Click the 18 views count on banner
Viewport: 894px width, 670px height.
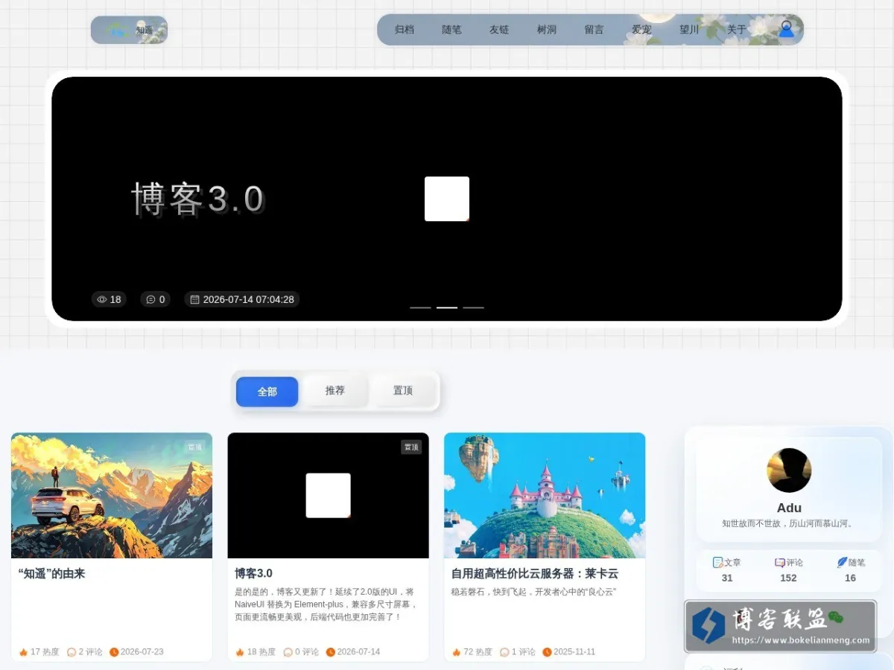tap(115, 299)
